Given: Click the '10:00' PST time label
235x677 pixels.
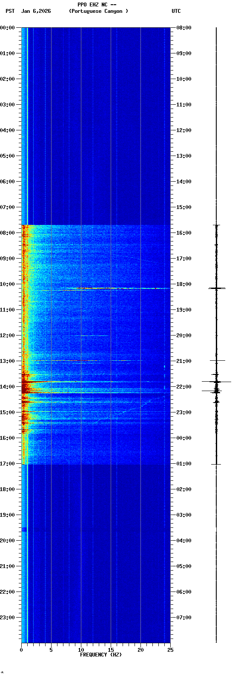Looking at the screenshot, I should [7, 284].
